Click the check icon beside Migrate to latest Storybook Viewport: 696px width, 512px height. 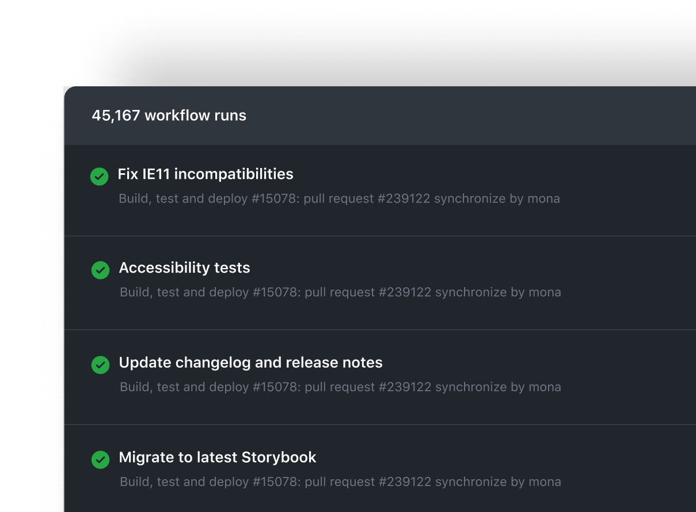(x=101, y=459)
